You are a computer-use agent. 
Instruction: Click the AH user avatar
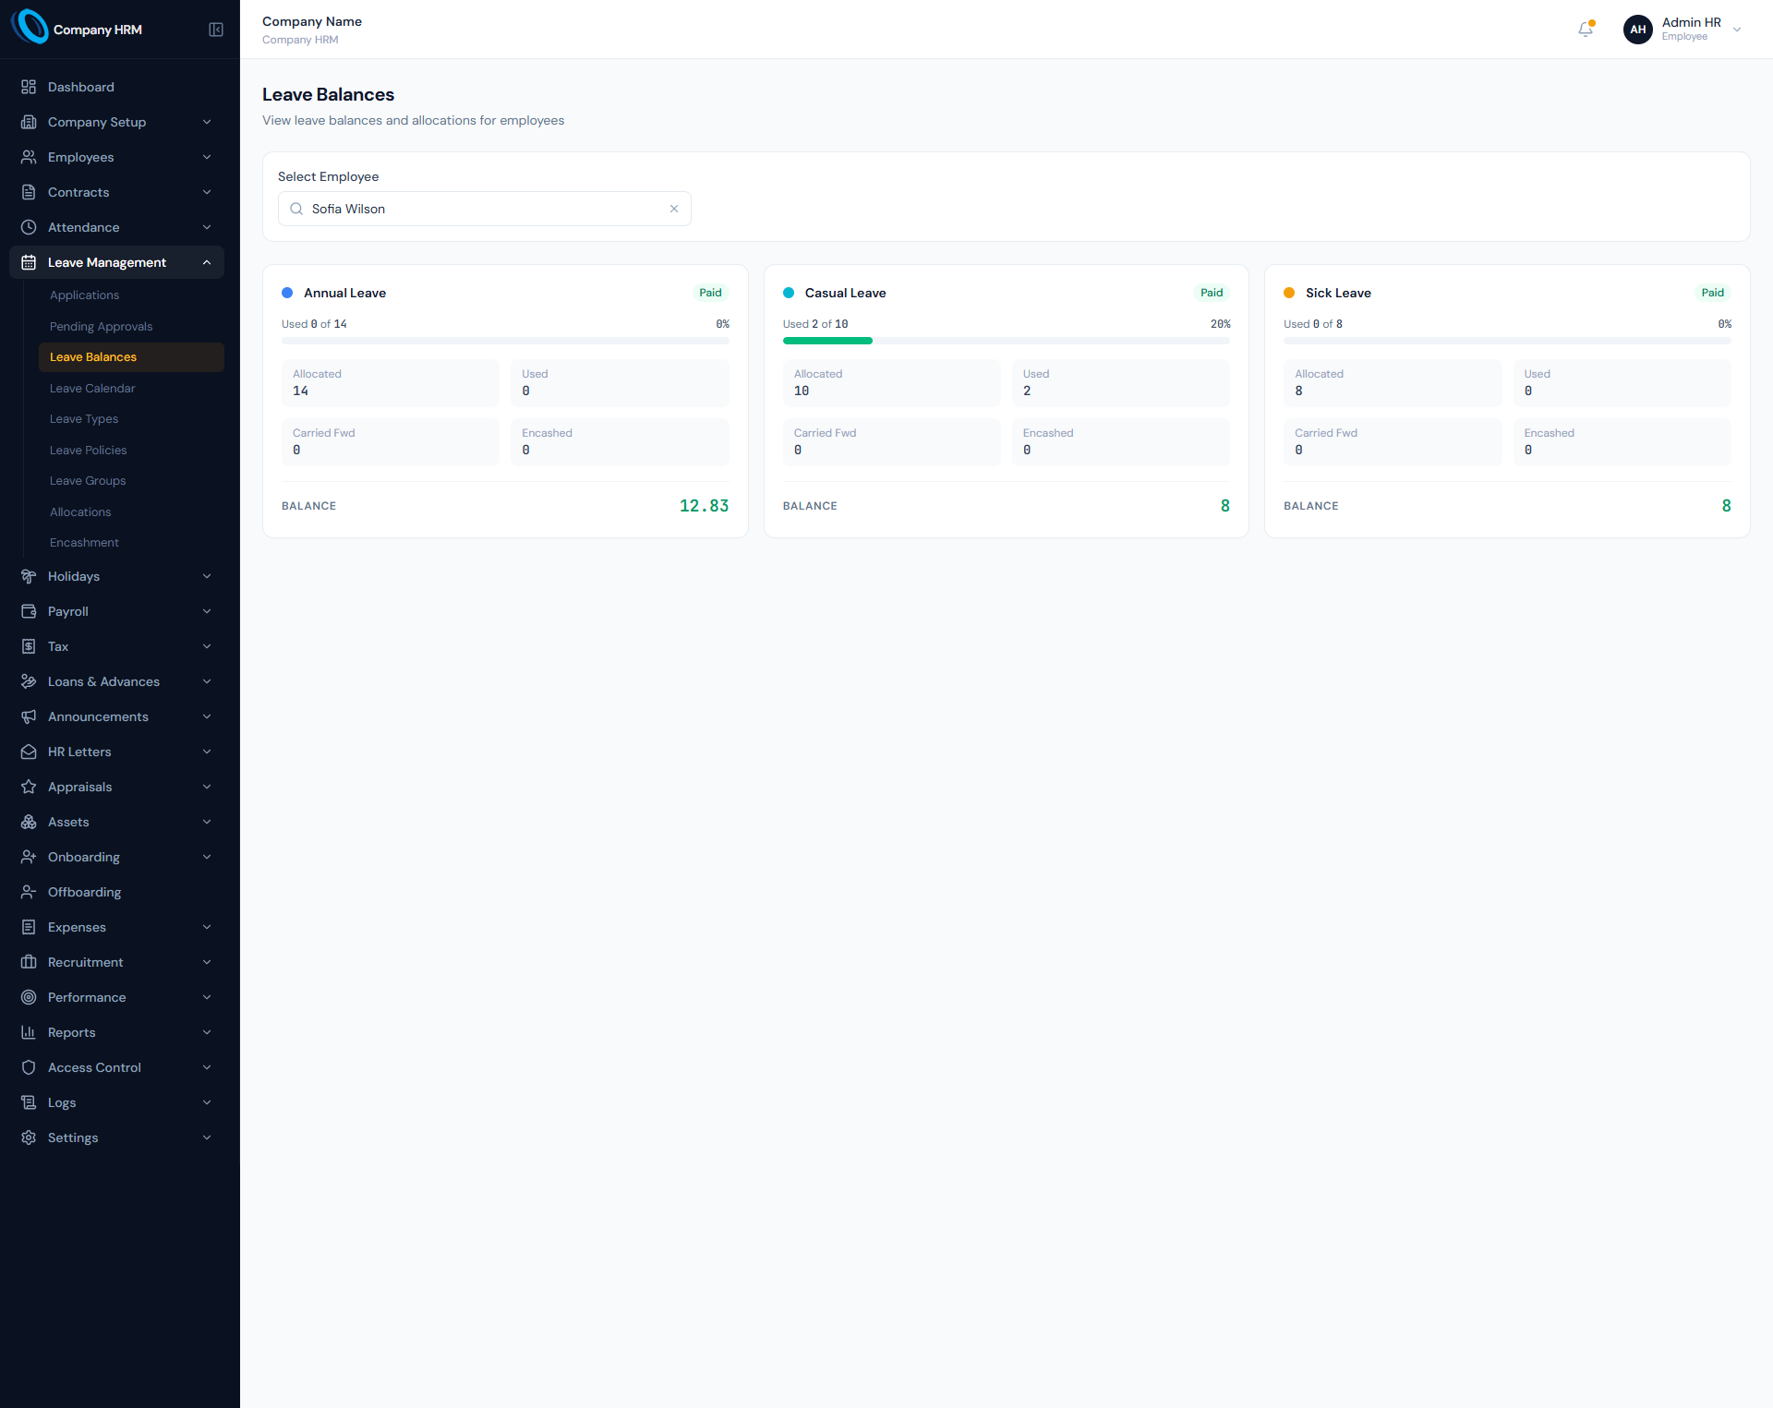point(1637,30)
